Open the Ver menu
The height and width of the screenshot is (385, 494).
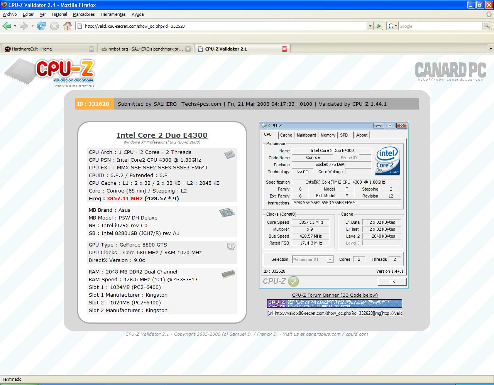click(43, 14)
